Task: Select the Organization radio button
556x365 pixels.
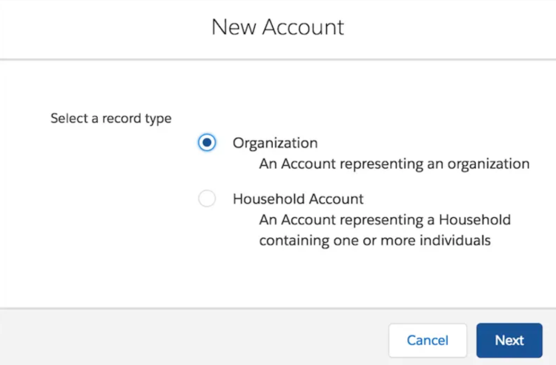Action: click(207, 143)
